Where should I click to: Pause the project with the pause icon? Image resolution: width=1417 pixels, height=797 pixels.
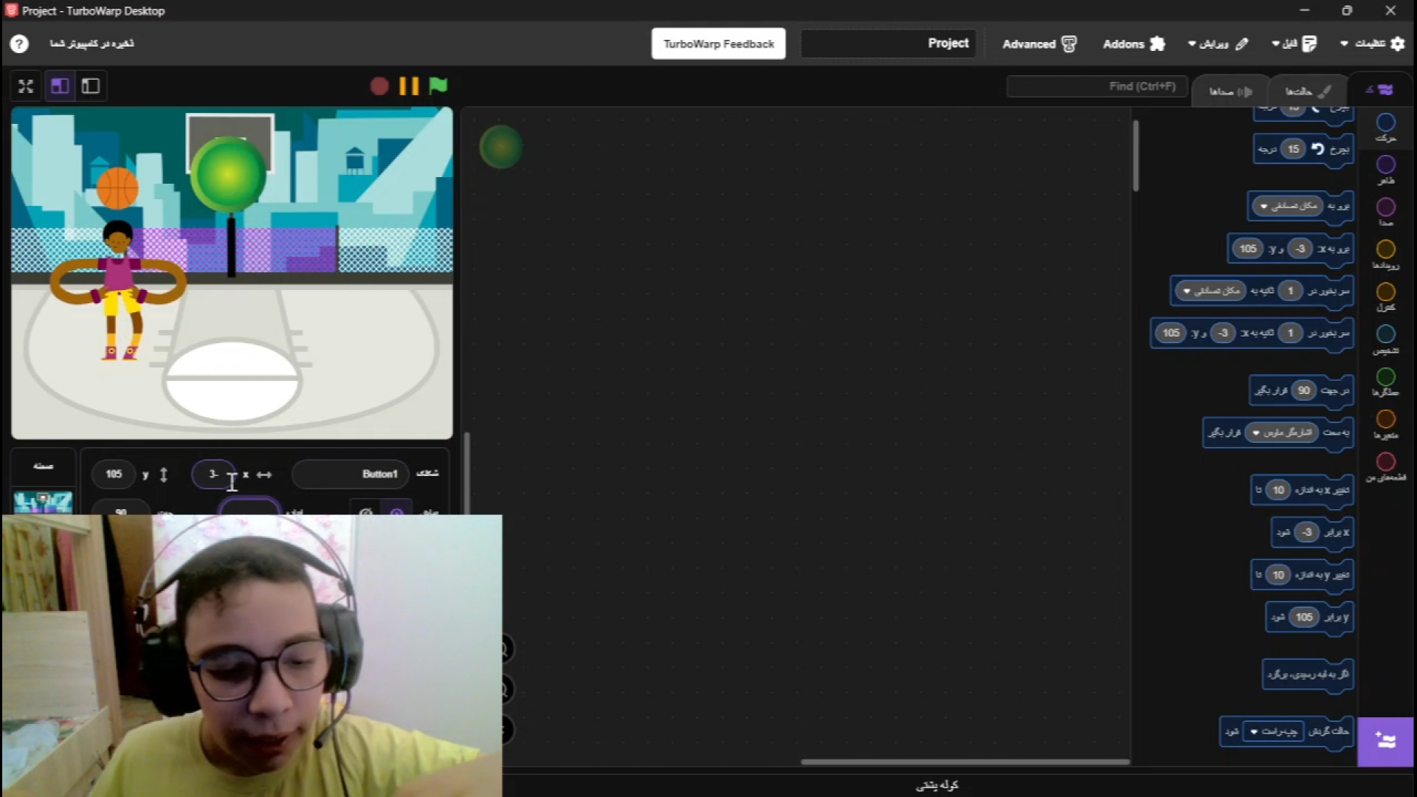click(408, 86)
